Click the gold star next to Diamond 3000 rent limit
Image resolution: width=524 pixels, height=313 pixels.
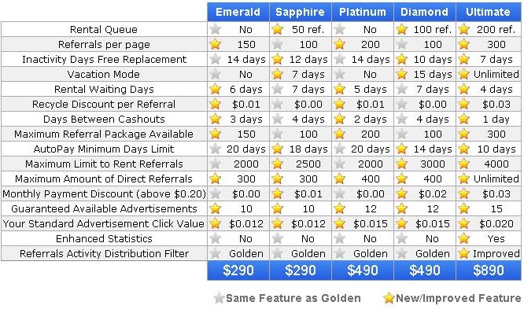point(402,164)
